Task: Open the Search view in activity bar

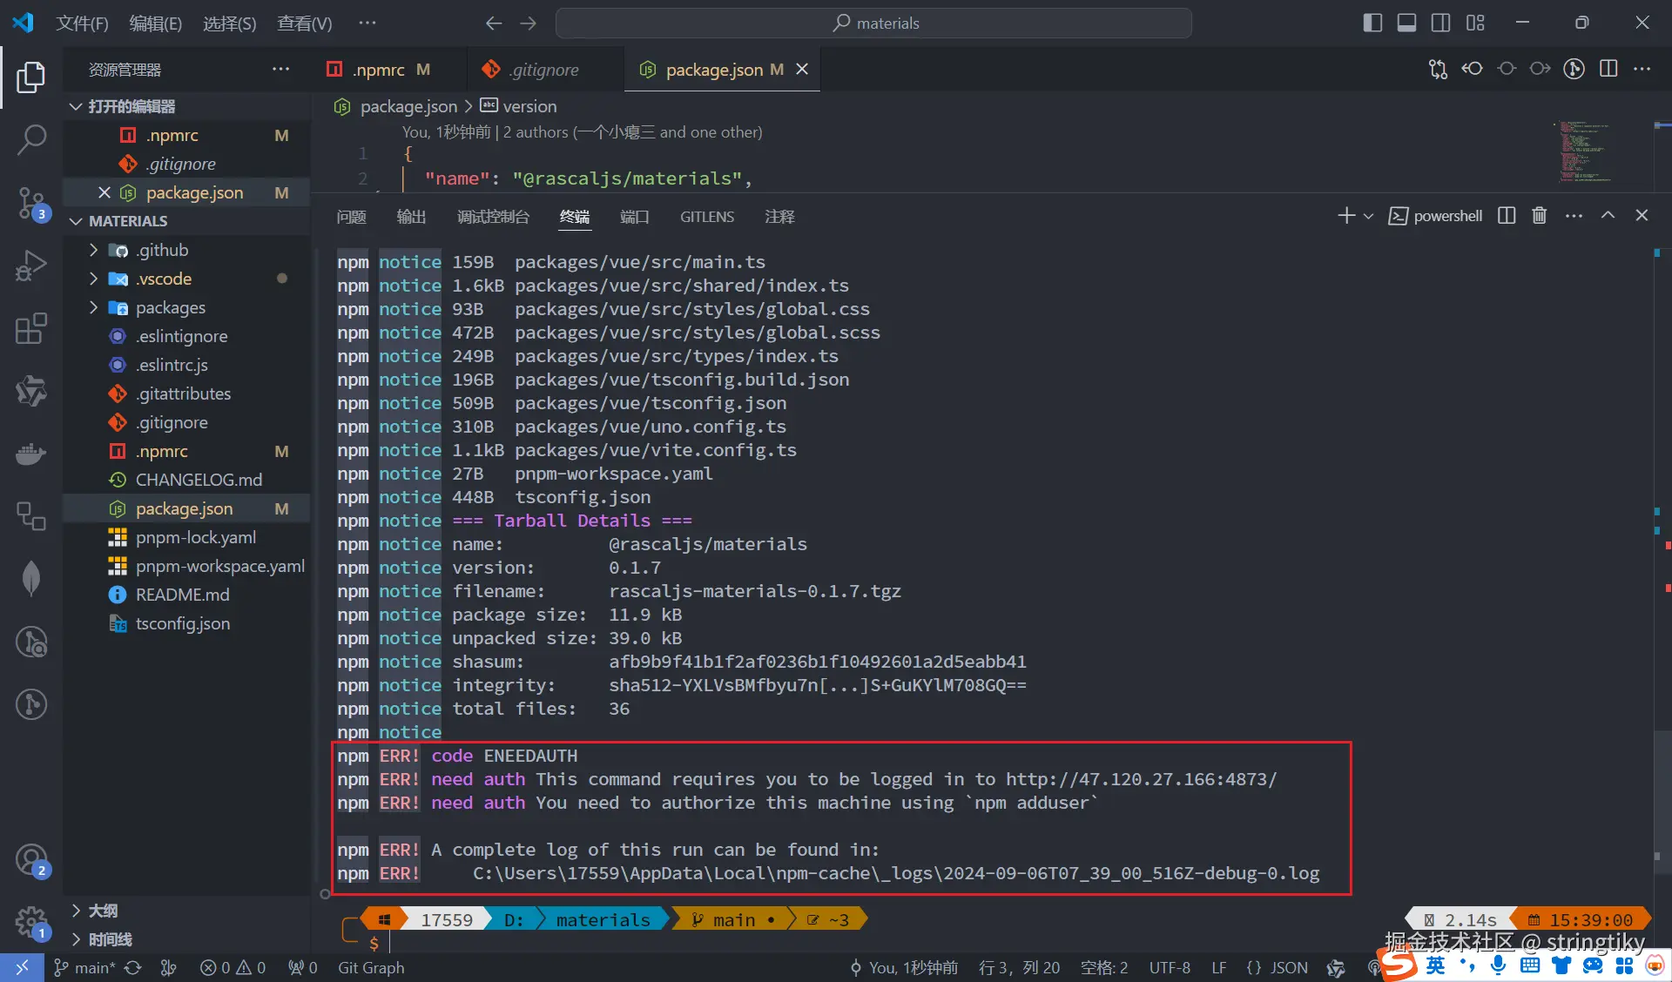Action: coord(31,139)
